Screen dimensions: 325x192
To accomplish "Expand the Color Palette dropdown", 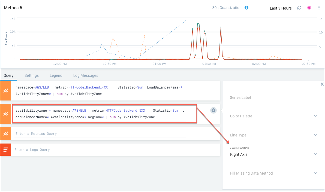I will (274, 116).
